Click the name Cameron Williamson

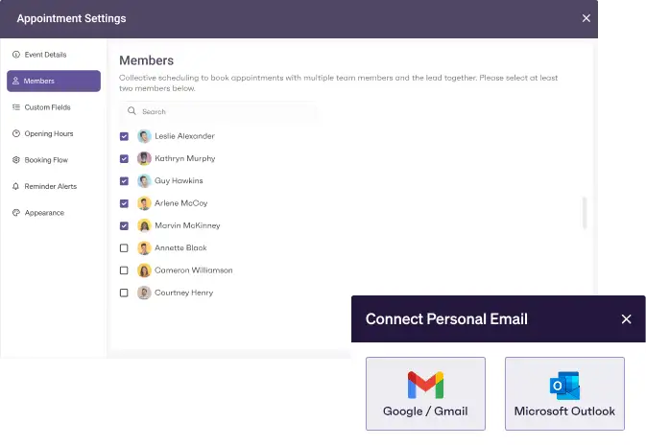point(194,270)
